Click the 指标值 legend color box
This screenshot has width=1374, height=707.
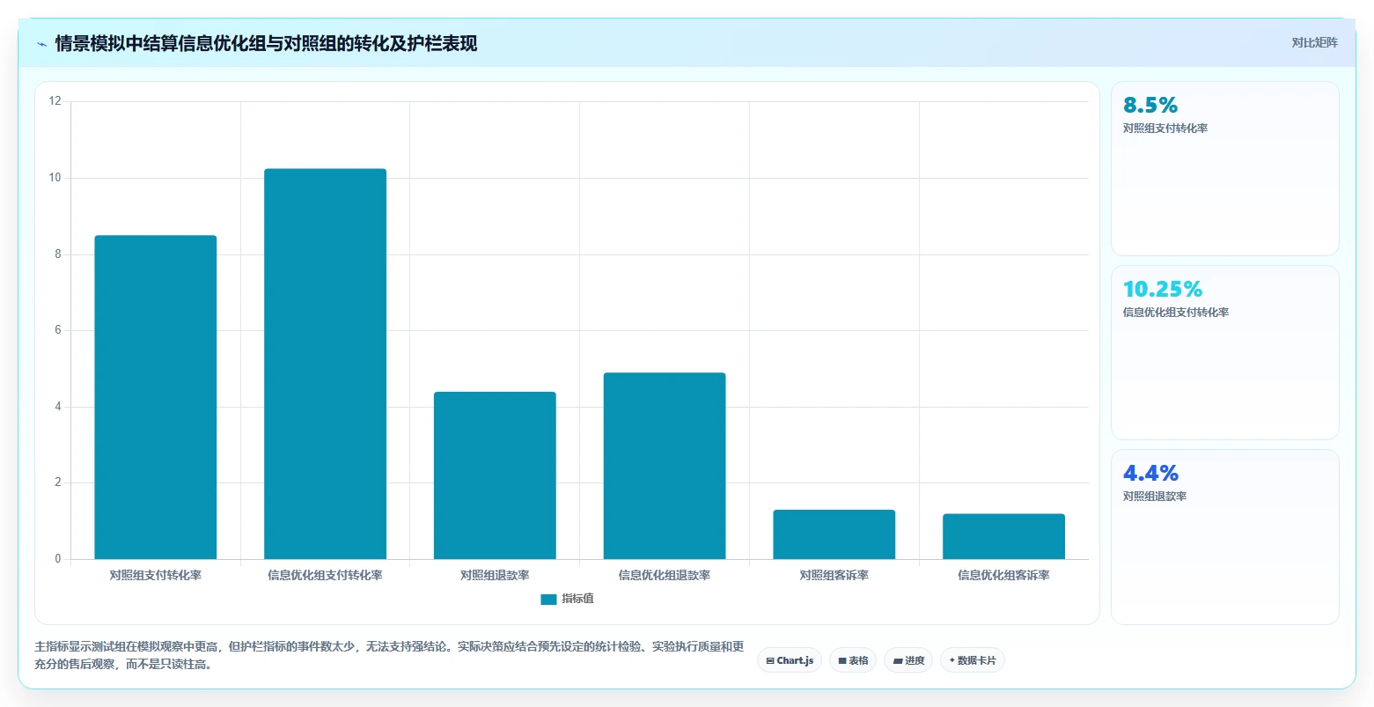point(548,599)
